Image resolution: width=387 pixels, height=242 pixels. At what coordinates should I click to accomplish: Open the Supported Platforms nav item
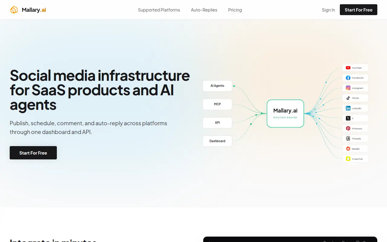[159, 10]
